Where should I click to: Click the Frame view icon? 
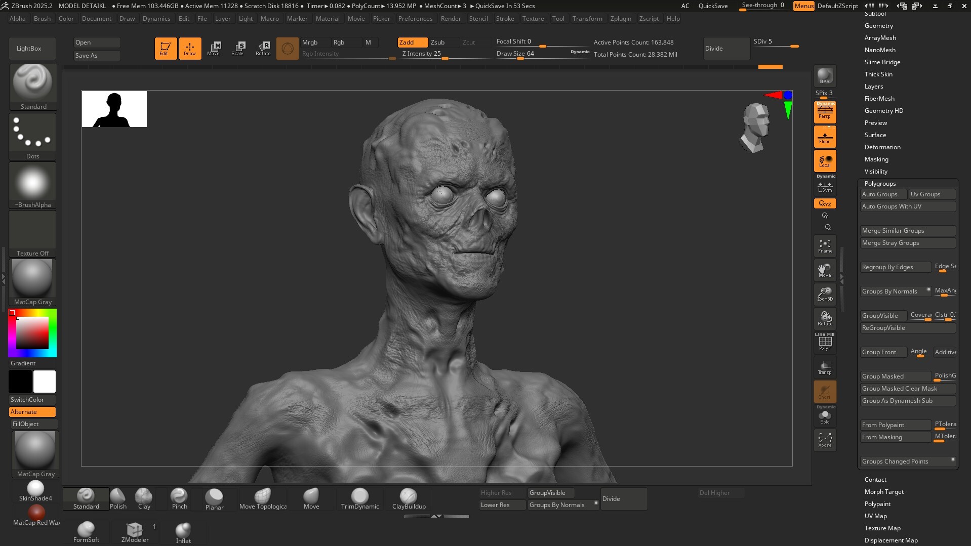(825, 246)
